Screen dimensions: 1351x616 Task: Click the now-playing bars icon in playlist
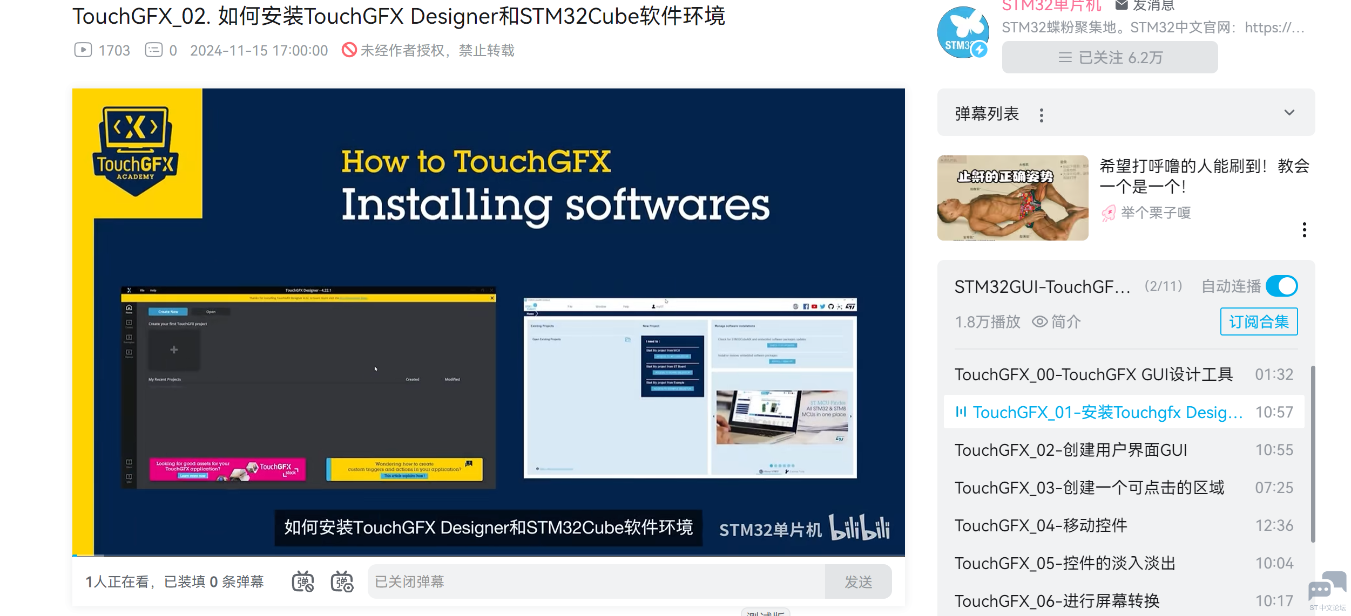961,412
